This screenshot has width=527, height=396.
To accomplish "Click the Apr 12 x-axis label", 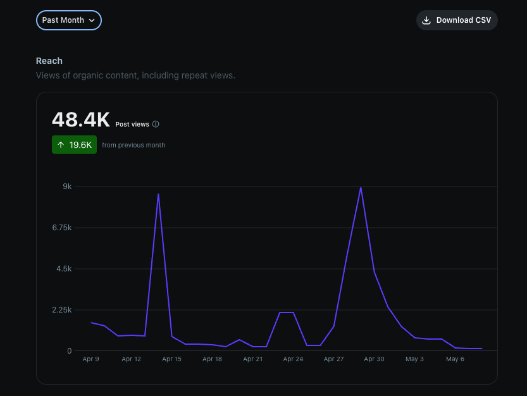I will [131, 359].
